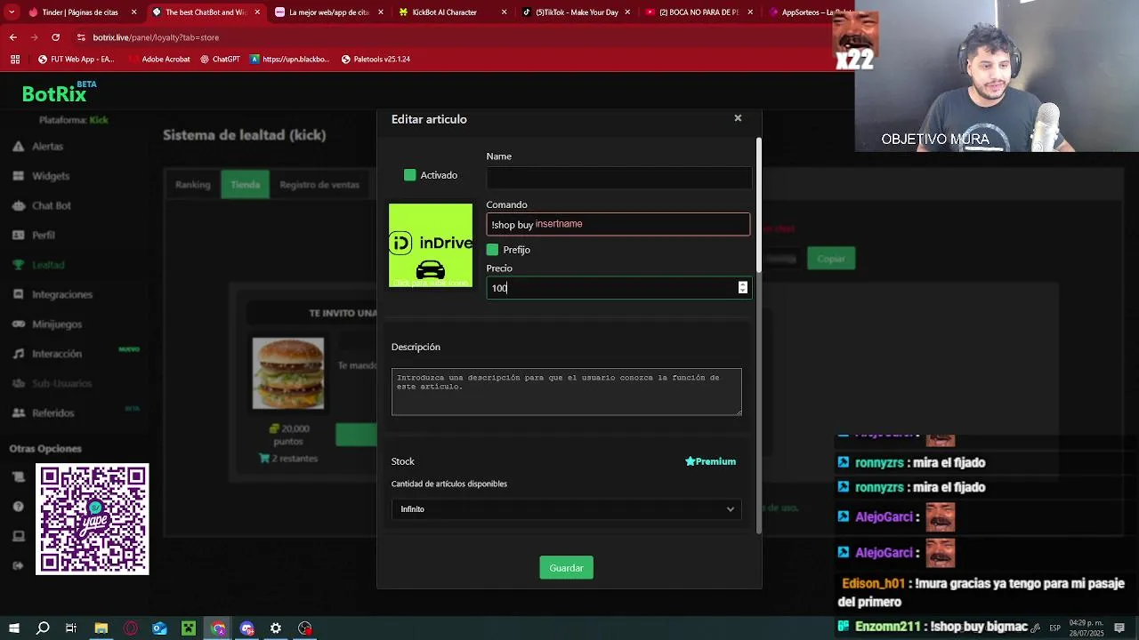Switch to the Registro de ventas tab

319,185
